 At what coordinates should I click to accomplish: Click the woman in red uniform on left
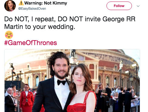(x=27, y=98)
